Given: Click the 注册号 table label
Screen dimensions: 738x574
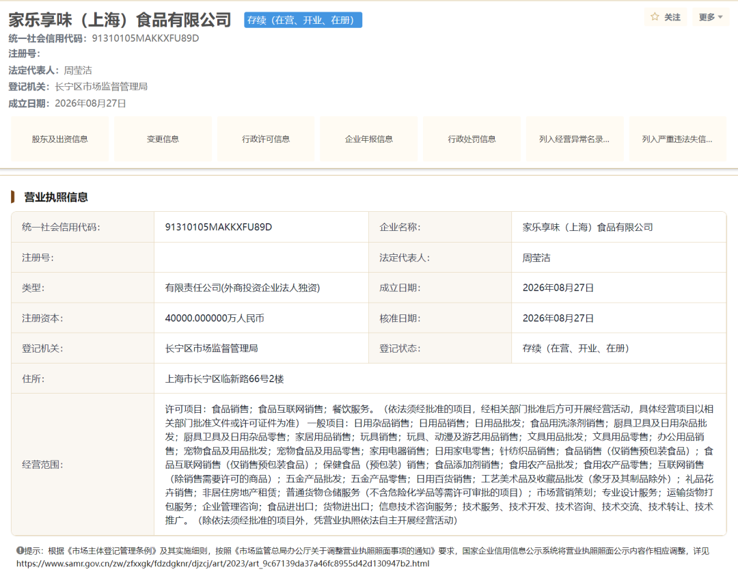Looking at the screenshot, I should pos(38,258).
